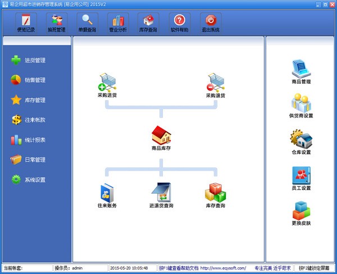337x274 pixels.
Task: Click 专注完美 近乎苛求 slogan text
Action: click(272, 268)
